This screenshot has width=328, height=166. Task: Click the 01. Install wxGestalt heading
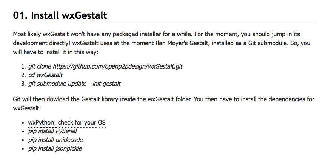pyautogui.click(x=60, y=15)
